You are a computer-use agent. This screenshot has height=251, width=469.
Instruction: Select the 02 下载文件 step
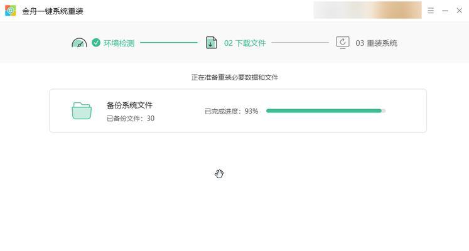point(245,43)
